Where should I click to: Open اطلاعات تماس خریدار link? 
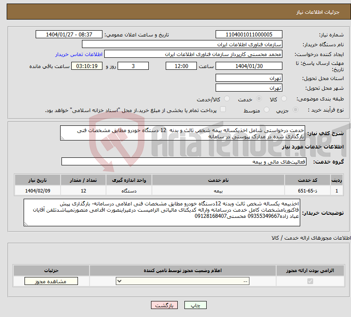[79, 54]
